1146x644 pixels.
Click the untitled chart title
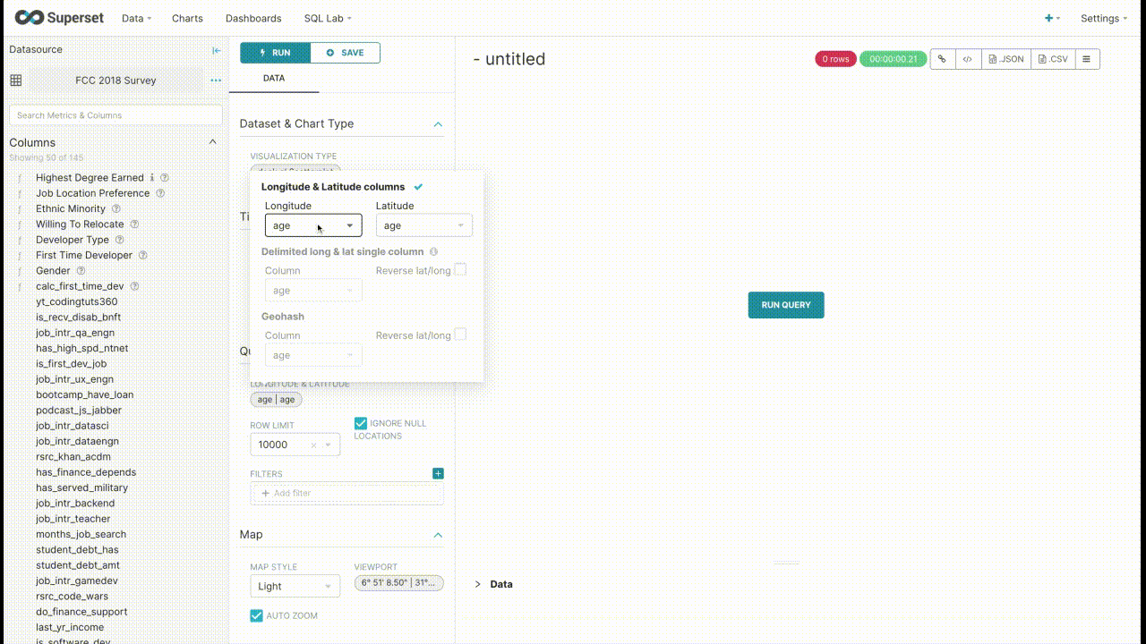tap(509, 59)
